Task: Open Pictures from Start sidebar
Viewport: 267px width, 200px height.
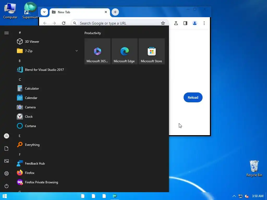Action: (x=7, y=161)
